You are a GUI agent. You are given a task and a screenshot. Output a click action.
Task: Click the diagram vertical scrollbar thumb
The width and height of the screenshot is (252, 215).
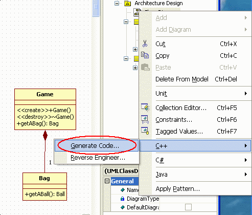[96, 8]
